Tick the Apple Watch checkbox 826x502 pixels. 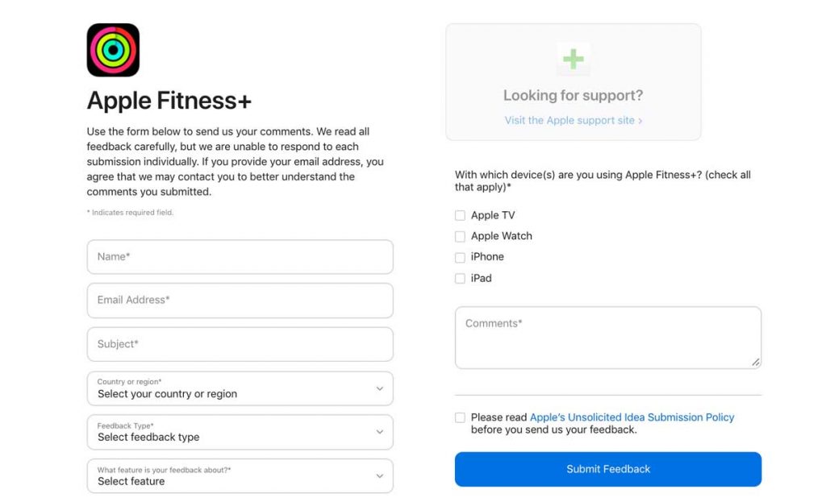point(460,237)
